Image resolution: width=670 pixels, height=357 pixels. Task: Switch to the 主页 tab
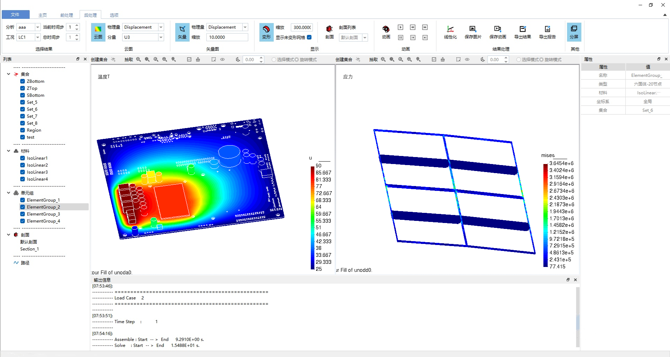[43, 15]
